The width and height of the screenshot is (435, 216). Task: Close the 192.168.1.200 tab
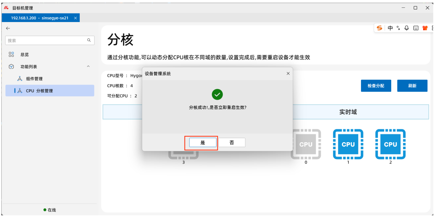(75, 18)
